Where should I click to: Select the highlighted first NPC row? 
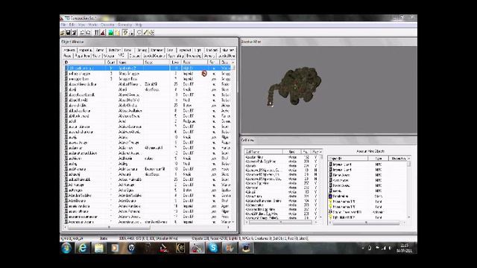coord(148,68)
